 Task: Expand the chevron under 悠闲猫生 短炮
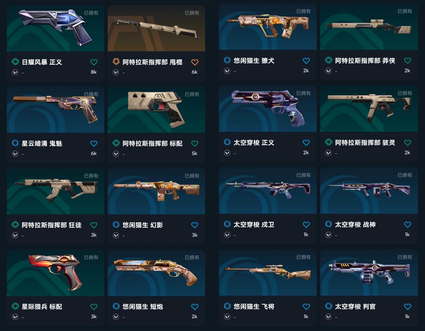click(x=116, y=317)
